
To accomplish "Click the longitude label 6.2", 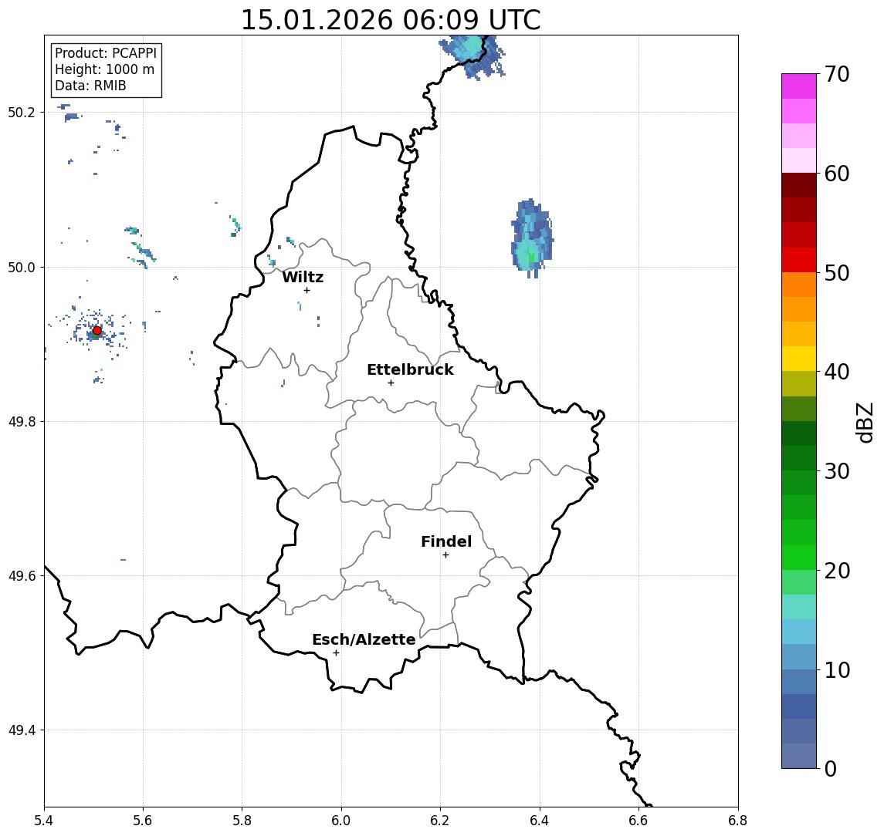I will tap(440, 821).
